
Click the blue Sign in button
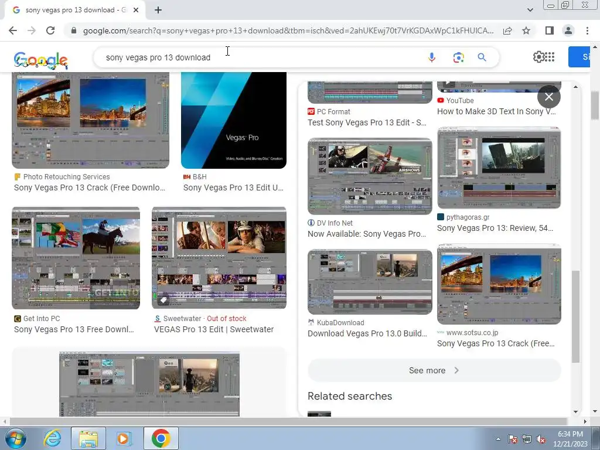tap(579, 57)
